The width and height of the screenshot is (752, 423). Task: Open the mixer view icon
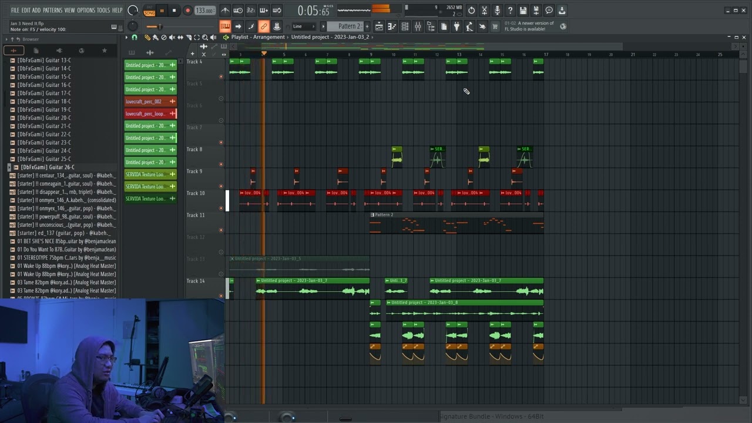tap(418, 26)
